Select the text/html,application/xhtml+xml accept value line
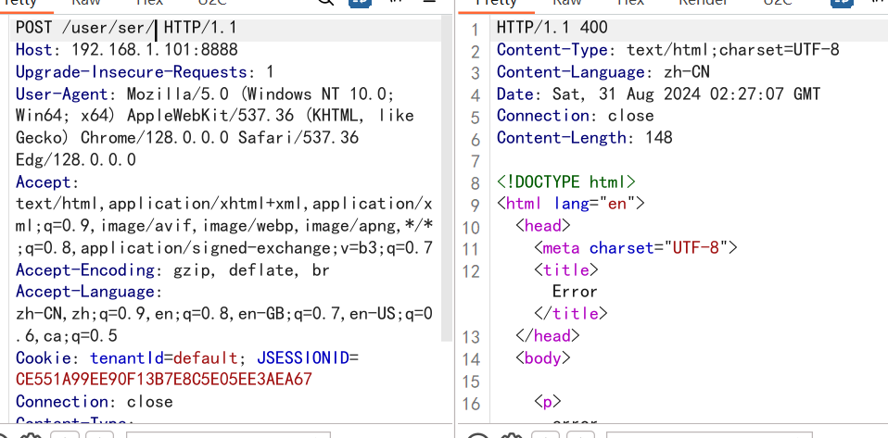888x438 pixels. (x=223, y=205)
